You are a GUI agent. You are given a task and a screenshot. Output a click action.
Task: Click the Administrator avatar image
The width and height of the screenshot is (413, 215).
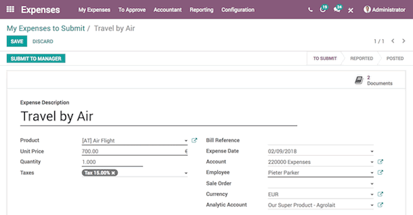(367, 10)
